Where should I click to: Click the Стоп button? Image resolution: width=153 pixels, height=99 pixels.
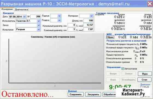(x=145, y=80)
